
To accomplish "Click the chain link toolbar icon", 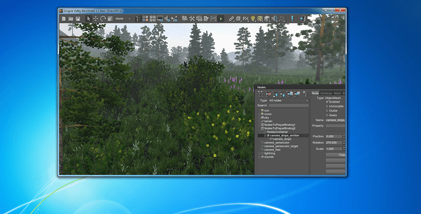I will click(231, 18).
